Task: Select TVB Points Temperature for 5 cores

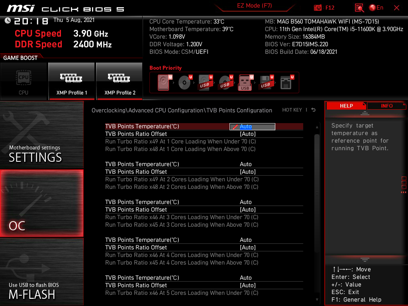Action: click(204, 278)
